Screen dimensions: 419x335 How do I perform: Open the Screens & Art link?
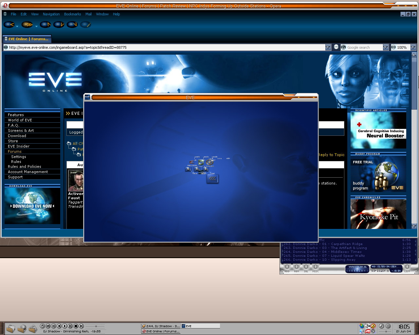coord(21,131)
